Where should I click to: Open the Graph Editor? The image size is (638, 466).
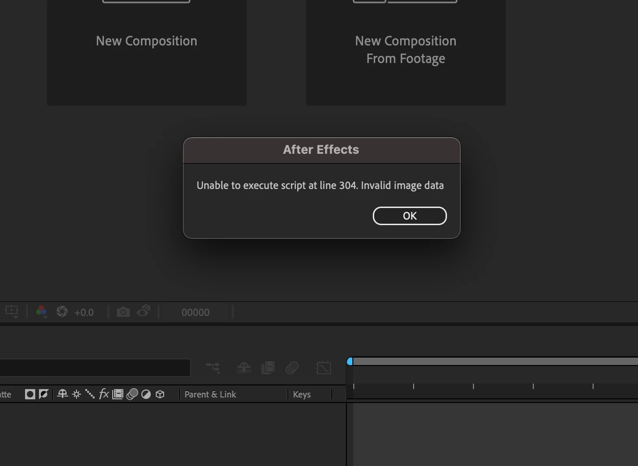click(x=324, y=368)
